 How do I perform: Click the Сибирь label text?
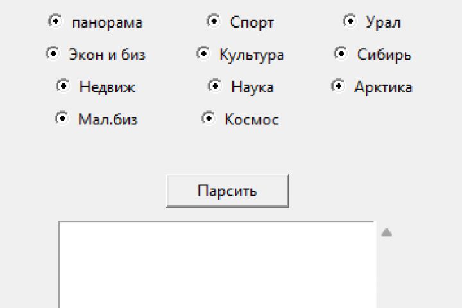(384, 55)
